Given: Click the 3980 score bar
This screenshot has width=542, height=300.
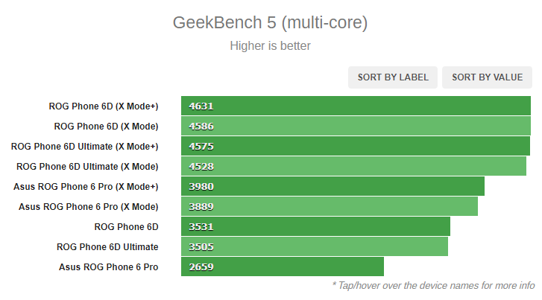Looking at the screenshot, I should [333, 187].
